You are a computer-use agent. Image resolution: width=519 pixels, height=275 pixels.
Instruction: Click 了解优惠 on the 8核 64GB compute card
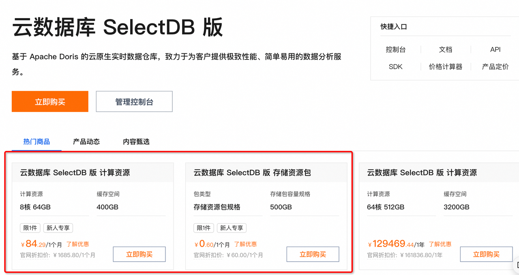[x=77, y=244]
